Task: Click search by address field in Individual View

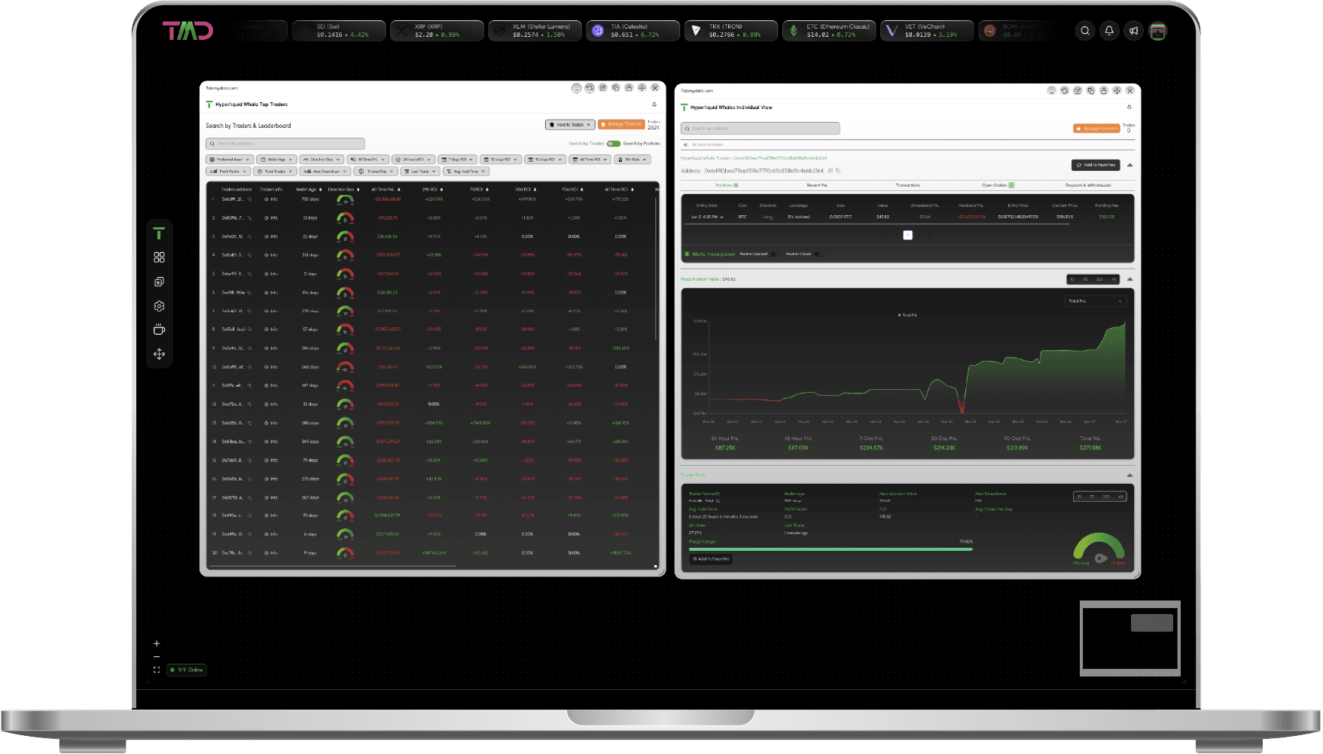Action: click(761, 129)
